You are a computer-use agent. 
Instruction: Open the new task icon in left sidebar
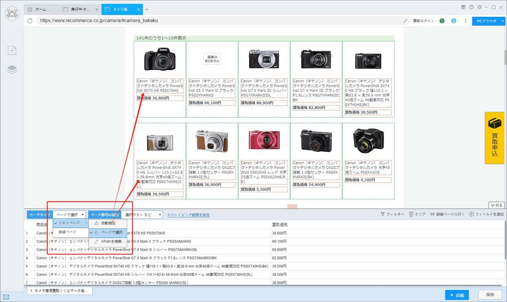(x=12, y=51)
